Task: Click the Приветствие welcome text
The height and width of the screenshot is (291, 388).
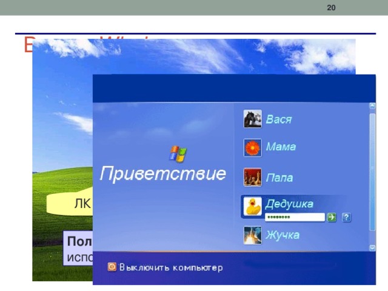Action: (163, 174)
